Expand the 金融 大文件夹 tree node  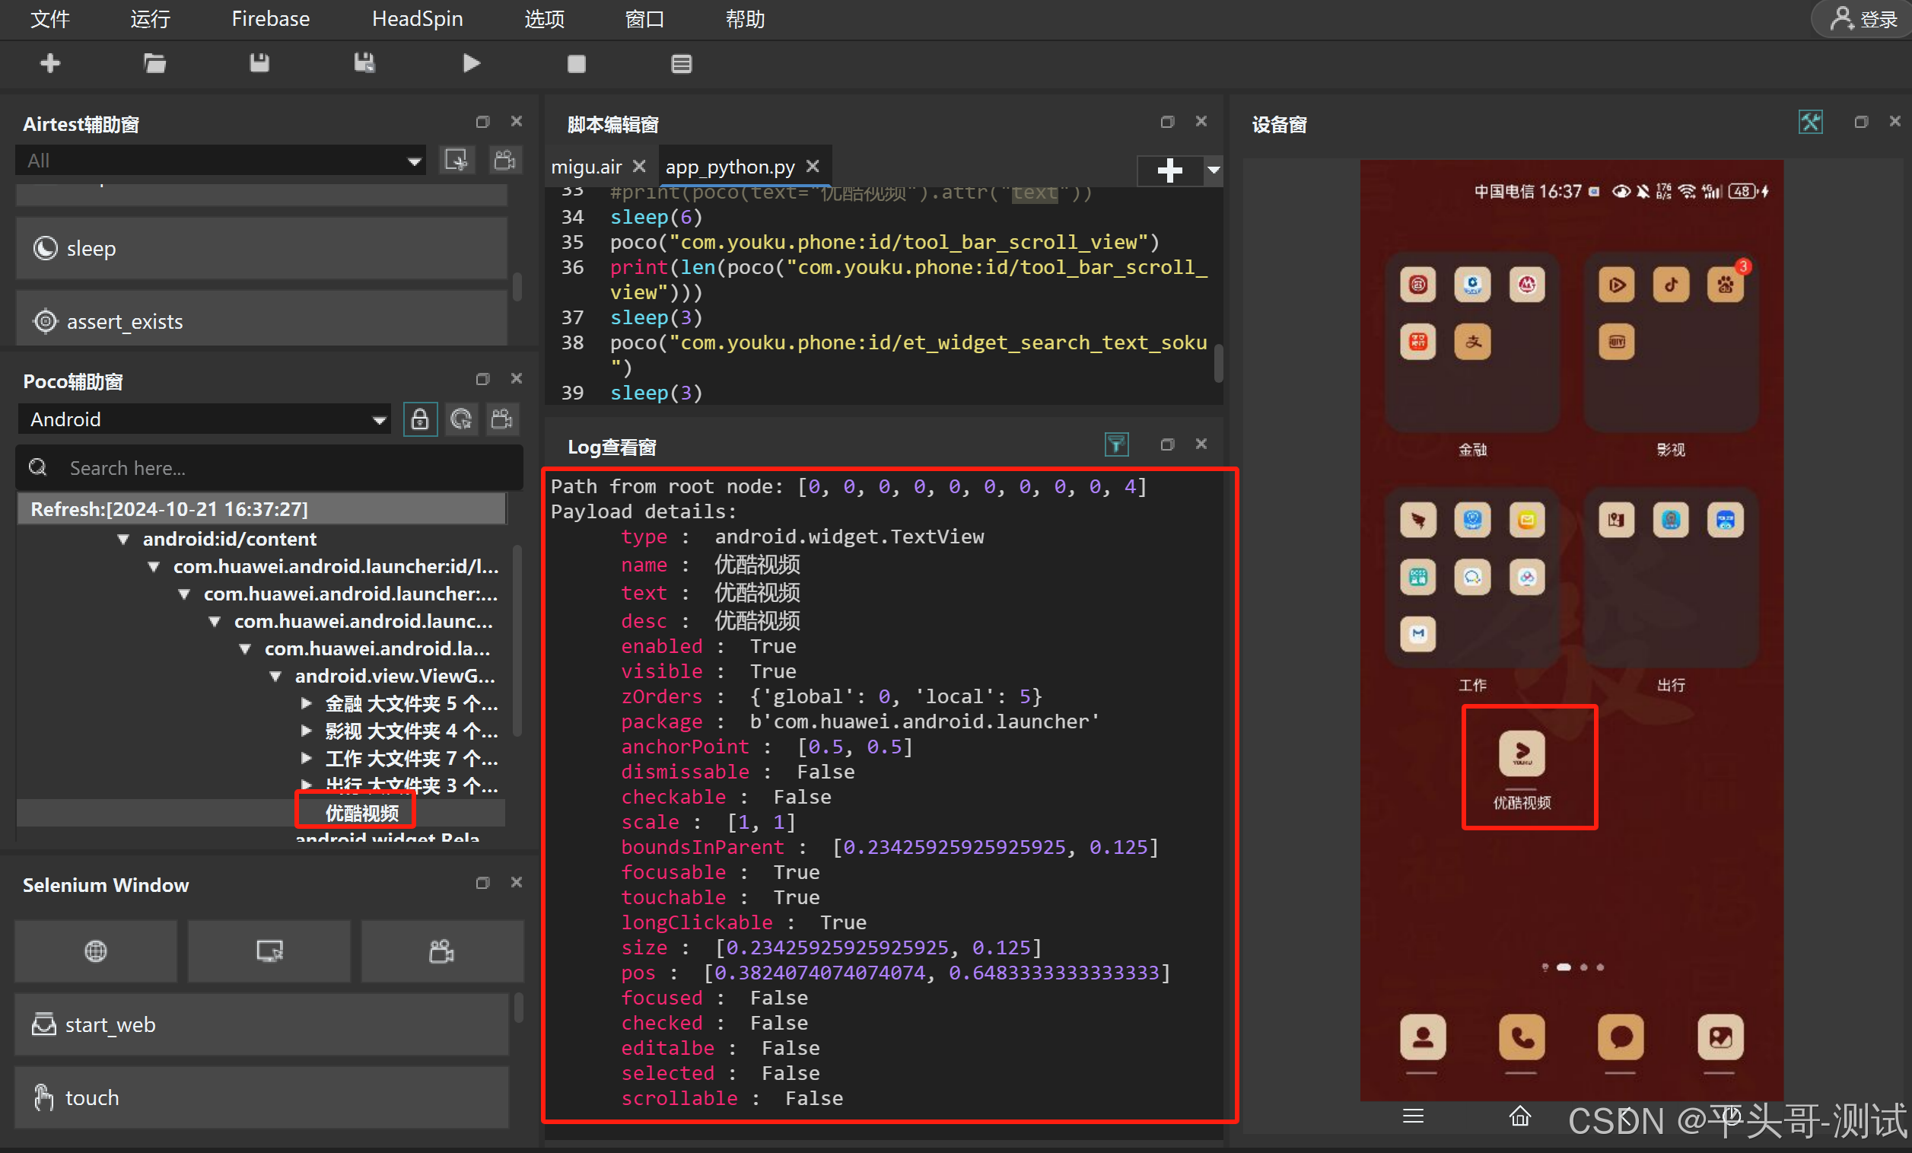pos(307,703)
